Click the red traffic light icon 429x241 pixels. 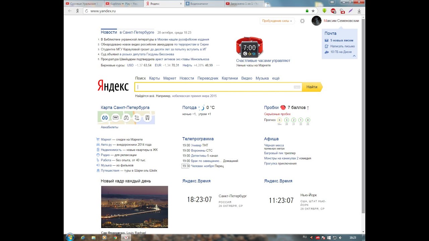point(283,107)
